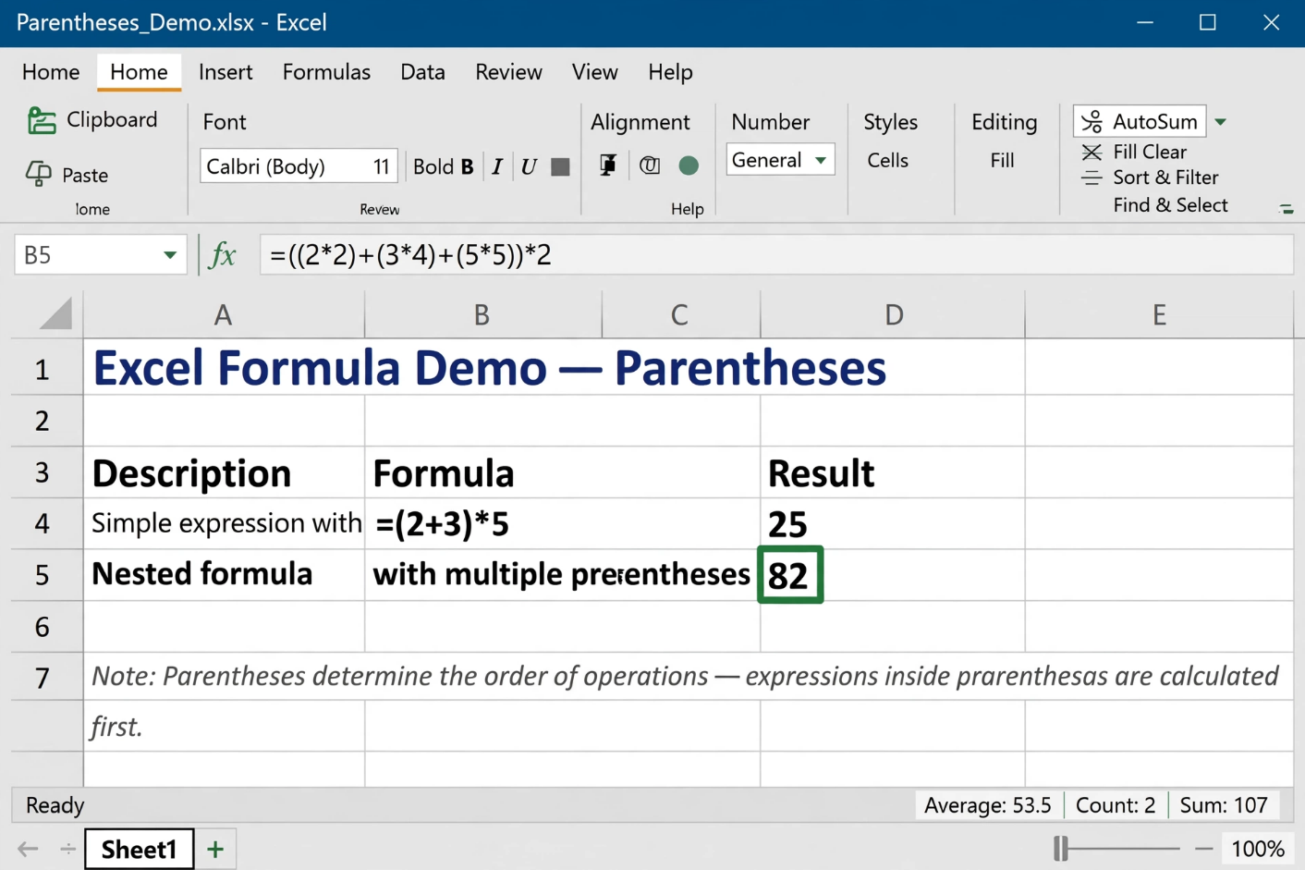
Task: Toggle Underline formatting with the U button
Action: [x=529, y=166]
